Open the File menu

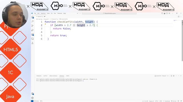(35, 13)
